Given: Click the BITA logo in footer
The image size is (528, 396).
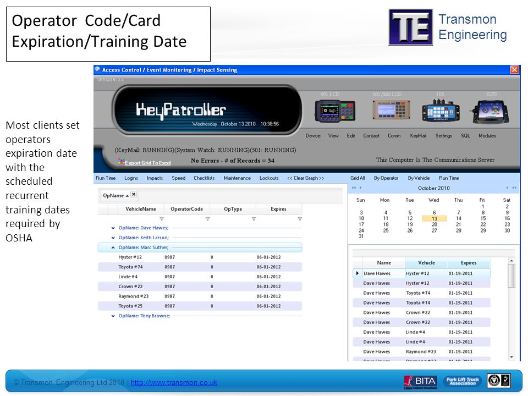Looking at the screenshot, I should click(420, 382).
